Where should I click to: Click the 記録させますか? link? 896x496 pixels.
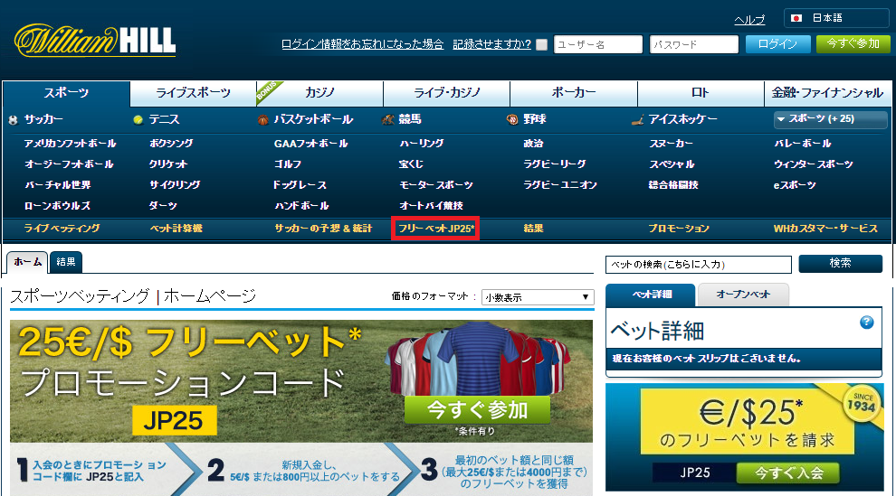492,44
